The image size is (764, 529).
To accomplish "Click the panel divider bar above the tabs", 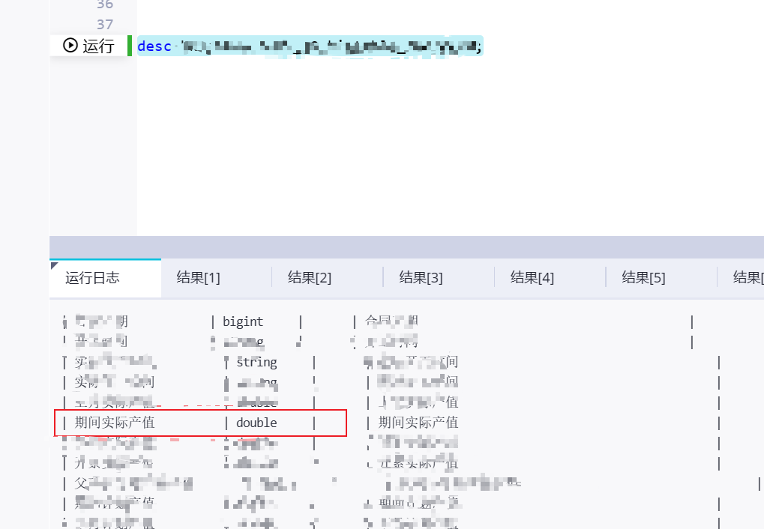I will click(x=406, y=247).
